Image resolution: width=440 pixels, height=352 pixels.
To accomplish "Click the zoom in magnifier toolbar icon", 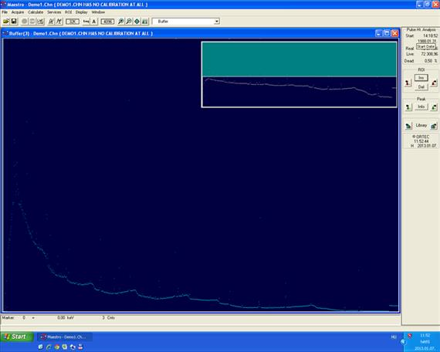I will (120, 22).
